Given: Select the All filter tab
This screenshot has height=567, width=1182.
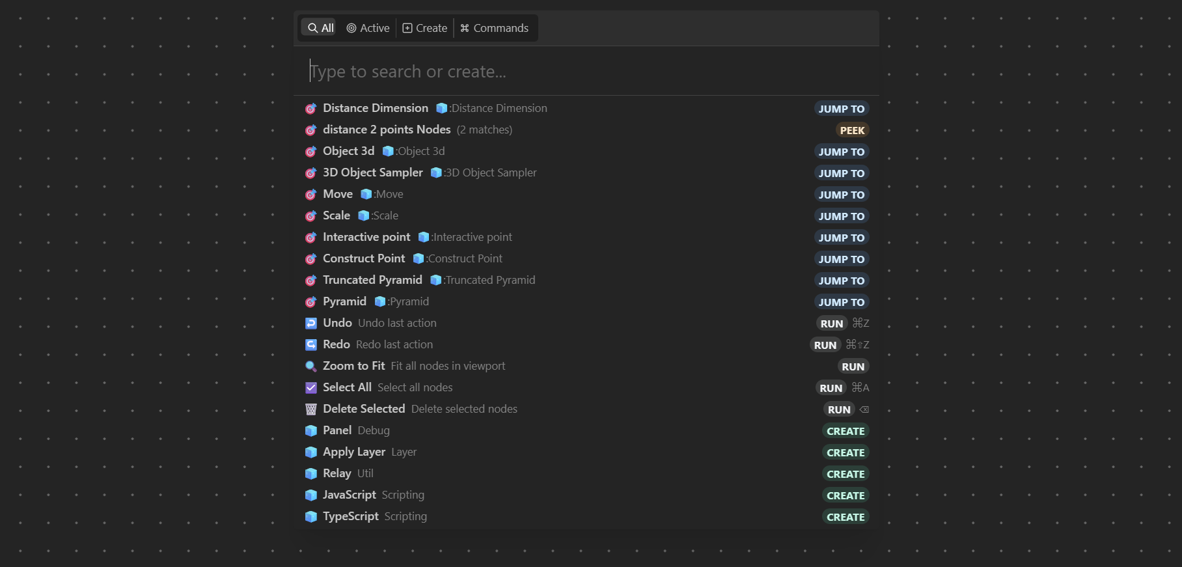Looking at the screenshot, I should coord(320,28).
